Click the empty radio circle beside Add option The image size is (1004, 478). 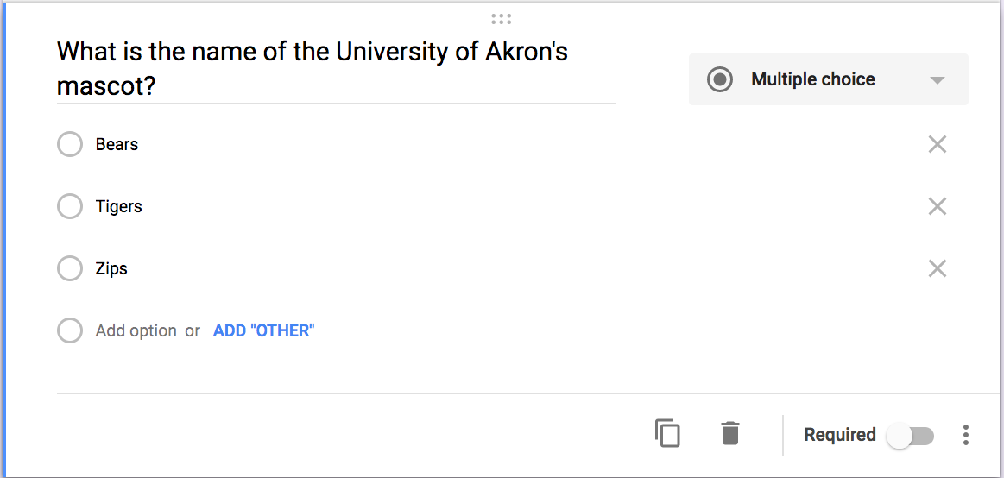70,330
